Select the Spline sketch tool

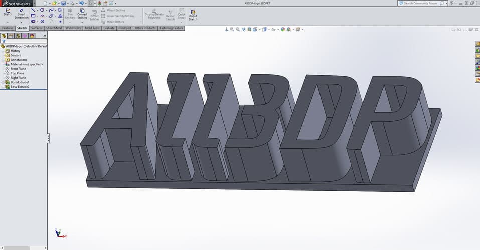click(51, 10)
